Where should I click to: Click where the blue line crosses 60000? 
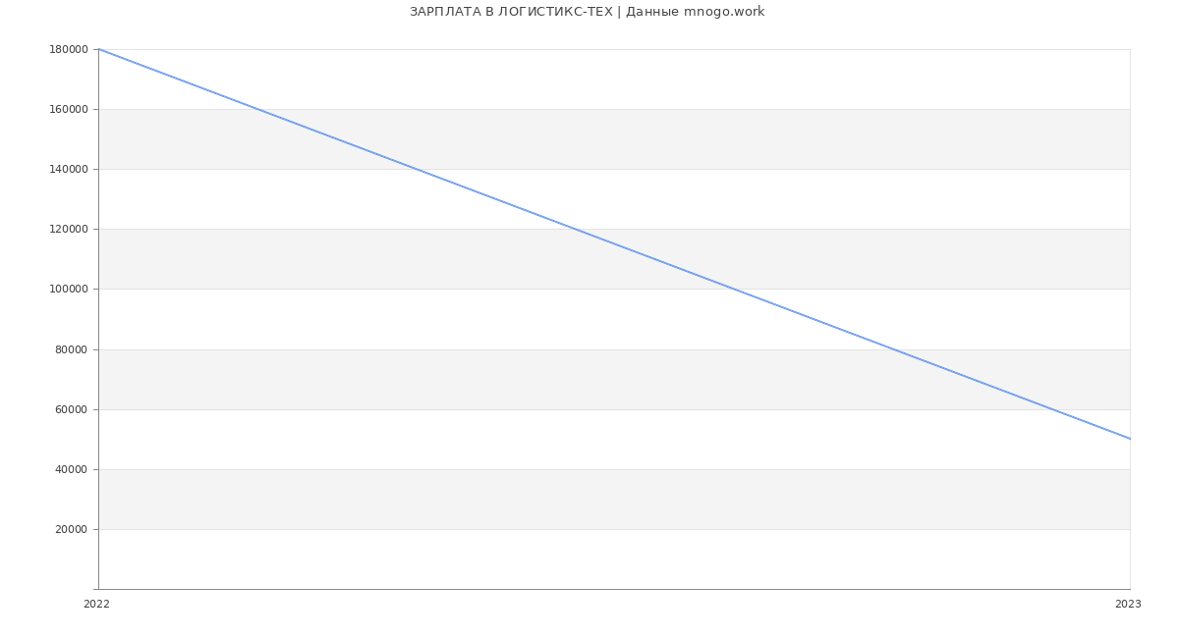(1050, 409)
